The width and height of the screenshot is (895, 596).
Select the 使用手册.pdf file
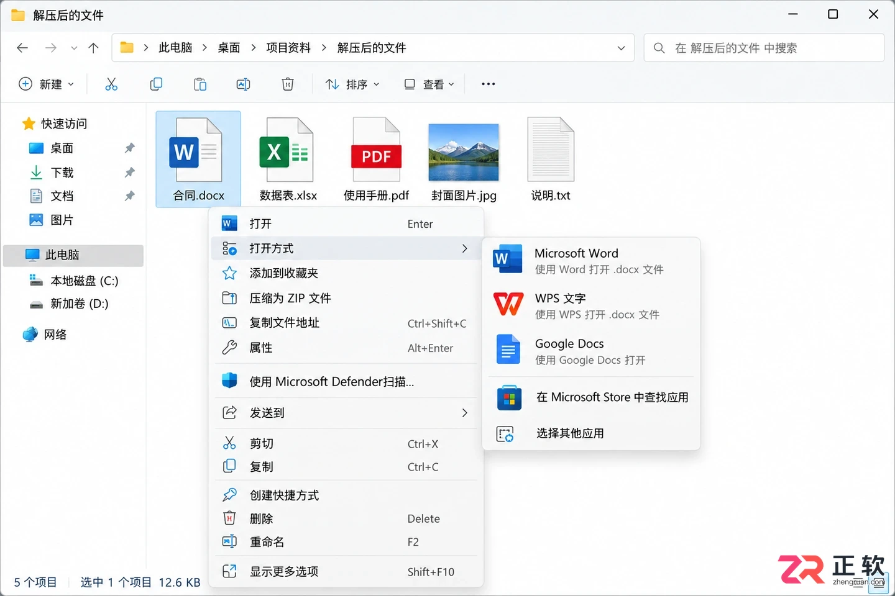pyautogui.click(x=376, y=160)
